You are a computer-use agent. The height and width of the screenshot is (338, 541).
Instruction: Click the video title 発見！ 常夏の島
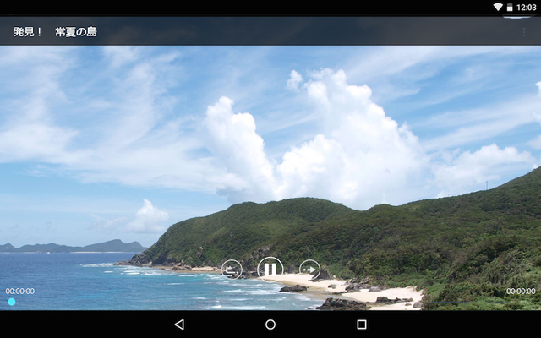(55, 32)
